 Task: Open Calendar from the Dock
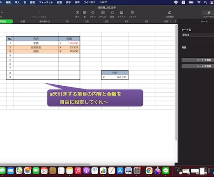click(x=44, y=171)
